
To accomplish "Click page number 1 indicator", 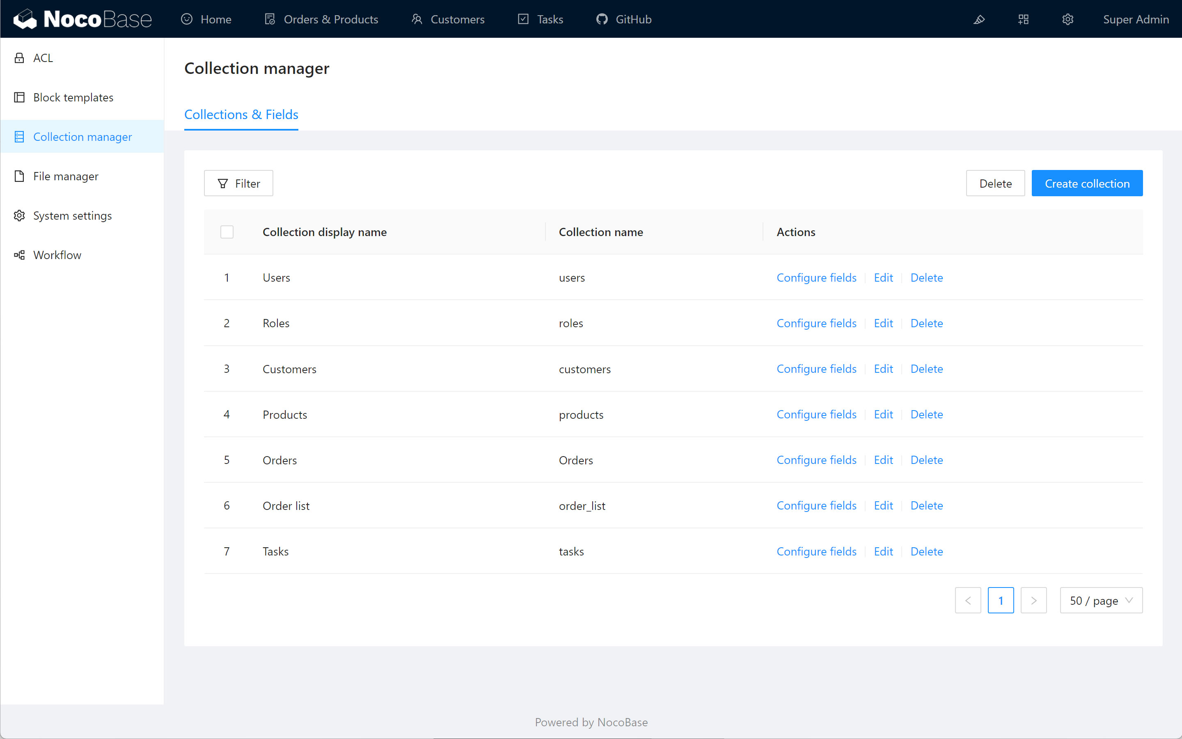I will (x=1001, y=600).
